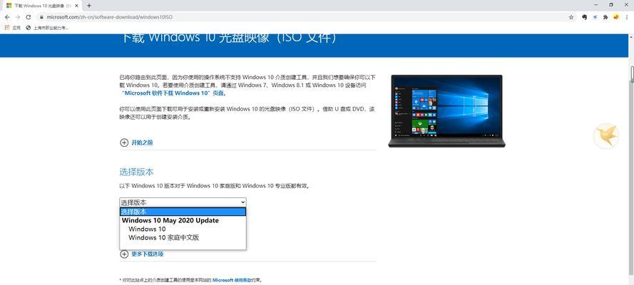Click the 选择版本 section heading
The image size is (634, 285).
point(136,172)
